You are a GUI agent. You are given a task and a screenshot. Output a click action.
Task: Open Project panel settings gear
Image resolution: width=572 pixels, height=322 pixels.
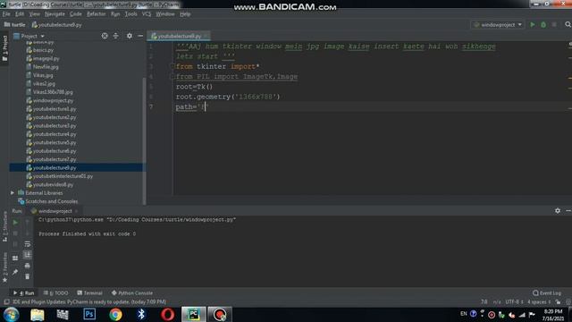pos(130,36)
